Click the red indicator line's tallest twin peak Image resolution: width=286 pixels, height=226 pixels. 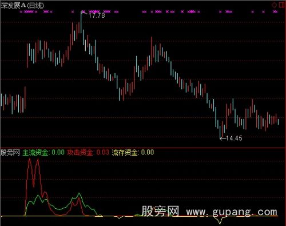30,160
